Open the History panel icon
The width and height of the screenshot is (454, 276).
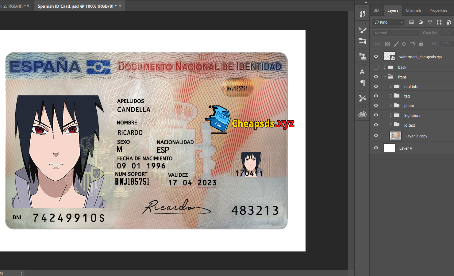tap(362, 14)
